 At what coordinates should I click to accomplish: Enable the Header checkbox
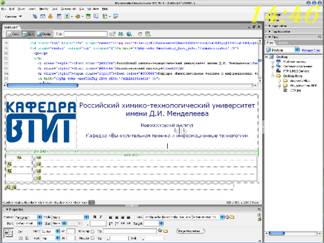(x=92, y=238)
